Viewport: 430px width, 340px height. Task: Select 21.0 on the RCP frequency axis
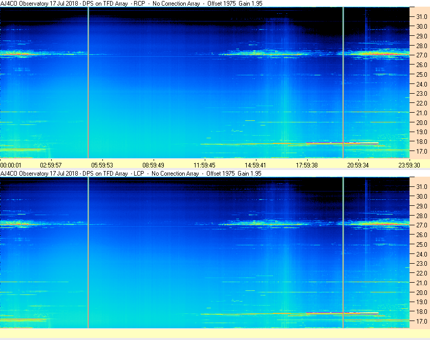click(x=422, y=113)
